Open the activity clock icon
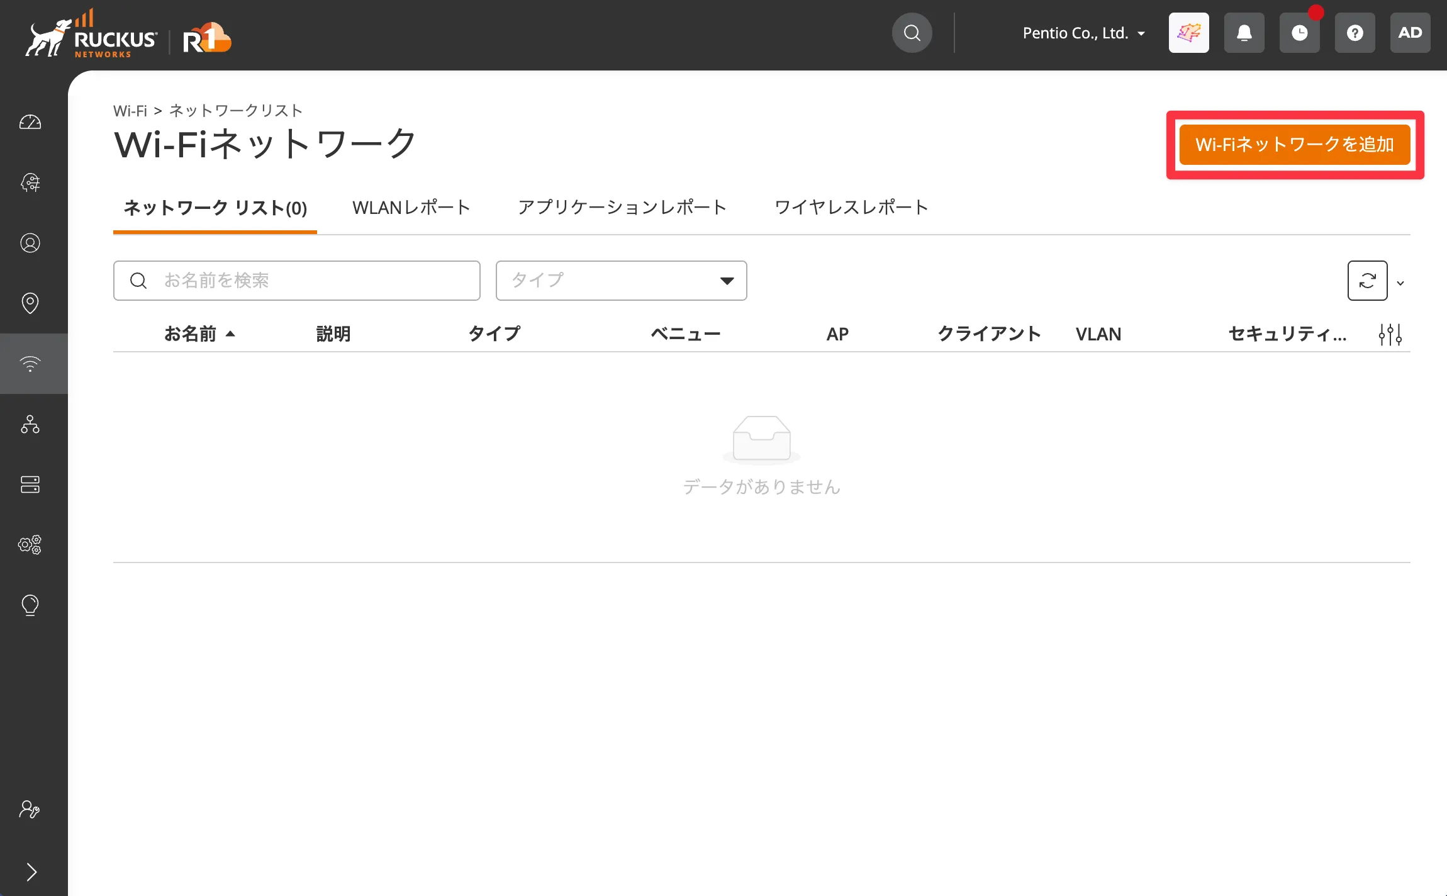The image size is (1447, 896). 1300,33
